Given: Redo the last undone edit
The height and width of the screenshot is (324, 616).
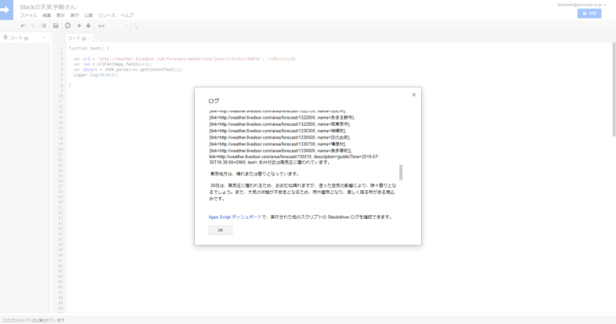Looking at the screenshot, I should click(x=32, y=26).
